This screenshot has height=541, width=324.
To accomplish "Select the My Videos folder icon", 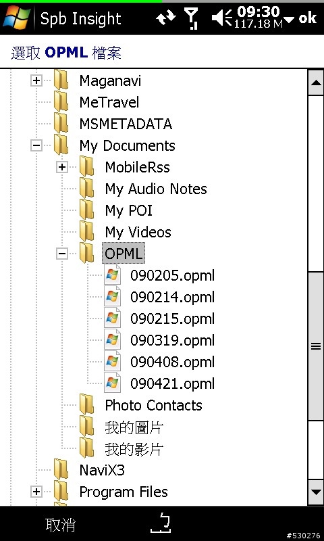I will pyautogui.click(x=86, y=231).
